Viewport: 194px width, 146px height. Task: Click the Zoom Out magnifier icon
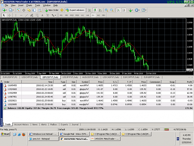click(x=112, y=10)
